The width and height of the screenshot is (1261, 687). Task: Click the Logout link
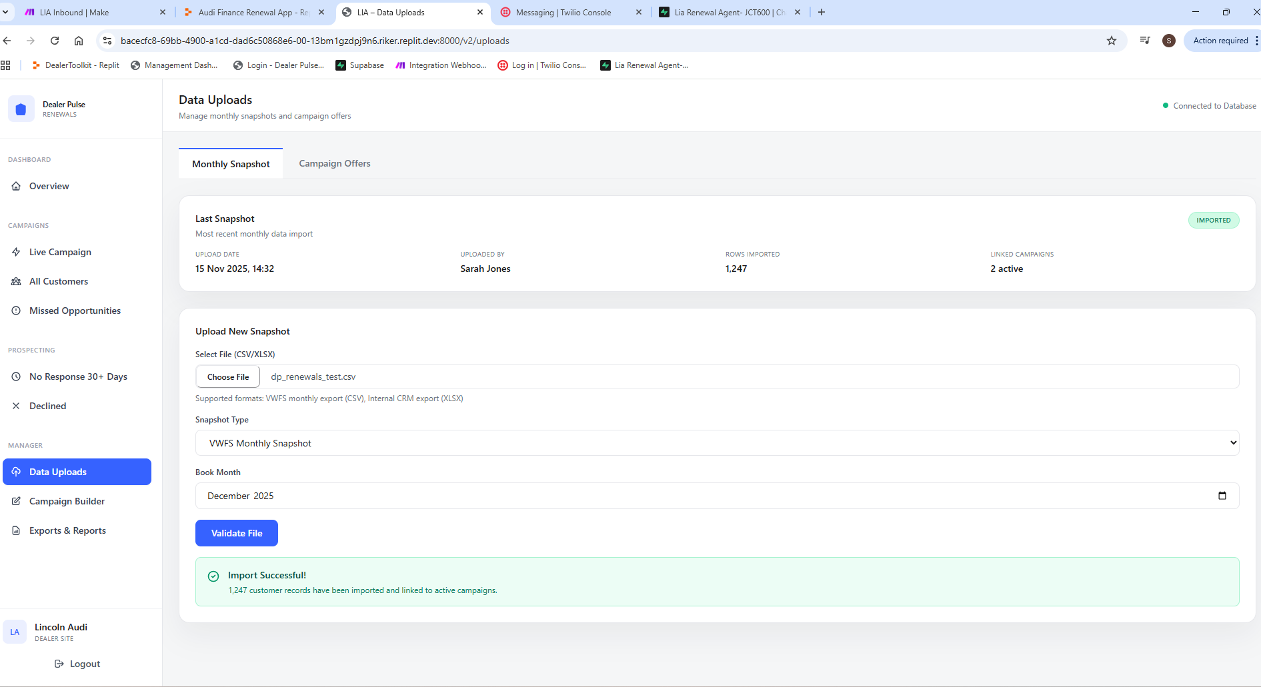77,664
